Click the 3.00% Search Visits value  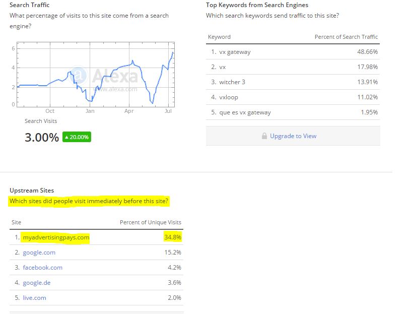(42, 137)
